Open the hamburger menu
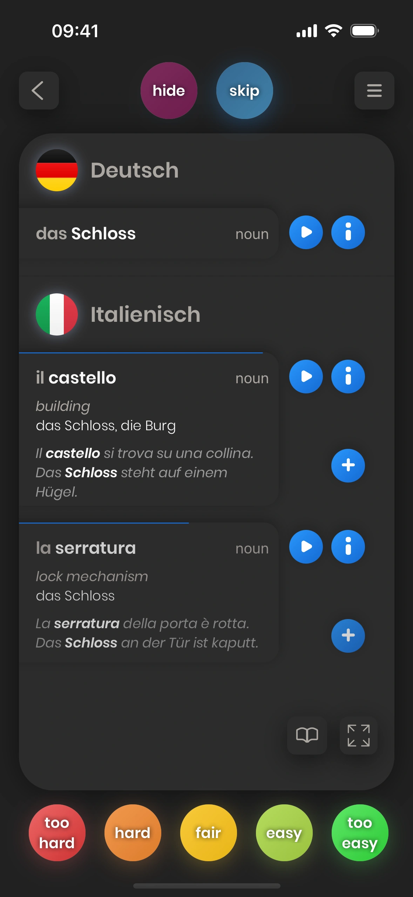The image size is (413, 897). [x=374, y=91]
